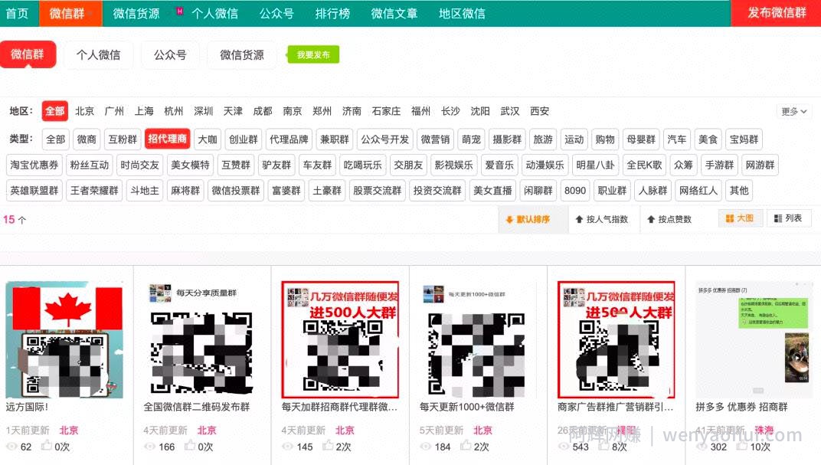Select 宝妈群 type filter
Screen dimensions: 821x465
click(x=744, y=139)
